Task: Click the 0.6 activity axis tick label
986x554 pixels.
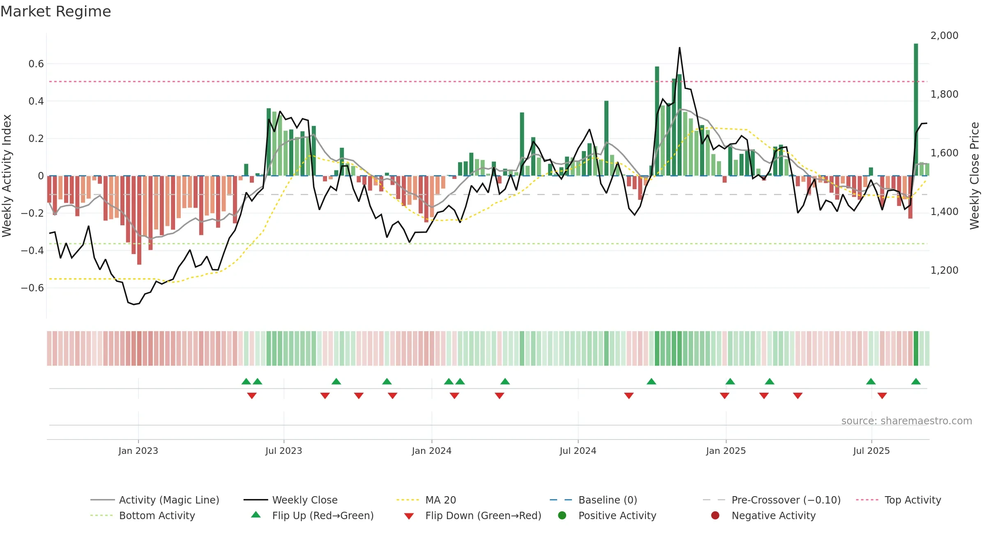Action: click(x=36, y=64)
